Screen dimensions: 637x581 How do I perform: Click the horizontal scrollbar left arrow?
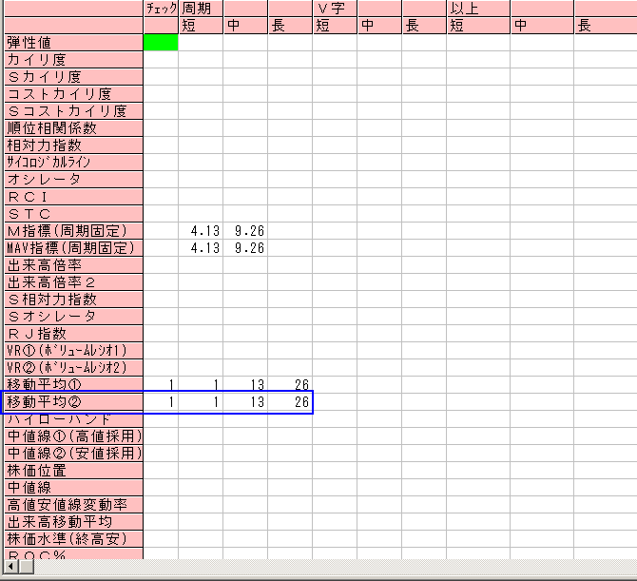pyautogui.click(x=11, y=567)
